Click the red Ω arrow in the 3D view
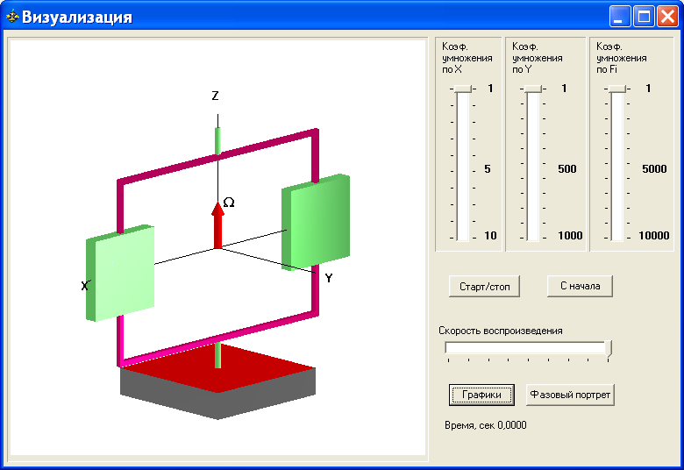This screenshot has height=470, width=684. coord(217,226)
